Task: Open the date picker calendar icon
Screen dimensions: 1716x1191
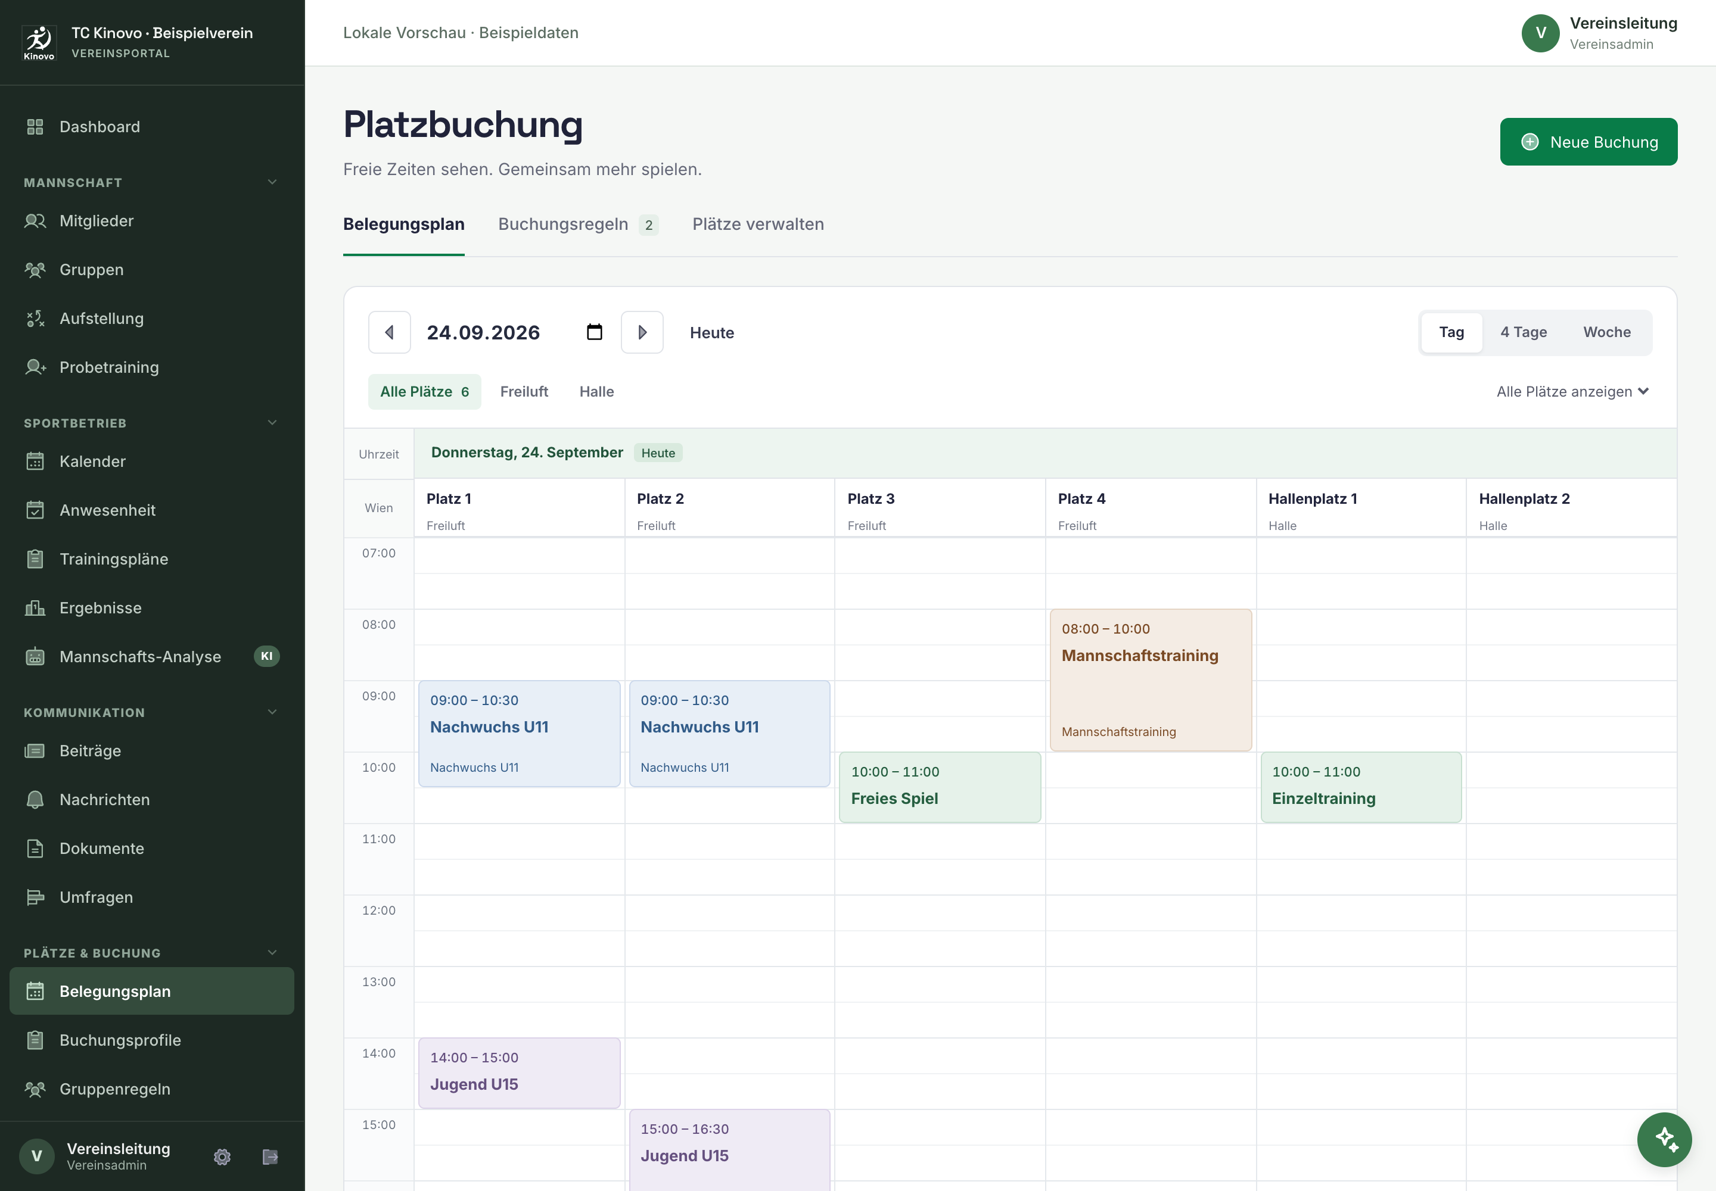Action: [595, 332]
